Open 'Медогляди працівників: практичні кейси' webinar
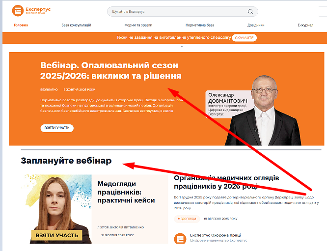Viewport: 327px width, 251px height. point(126,192)
